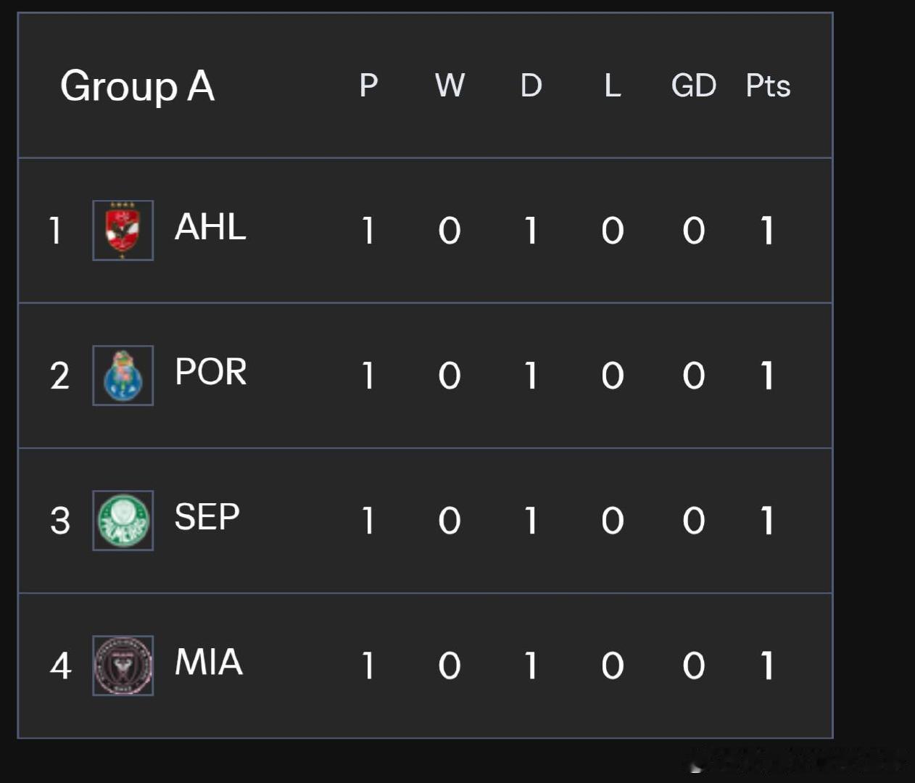
Task: Click the GD column header
Action: point(694,86)
